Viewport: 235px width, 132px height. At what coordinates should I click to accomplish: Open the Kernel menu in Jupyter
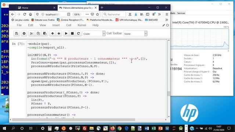(x=82, y=25)
